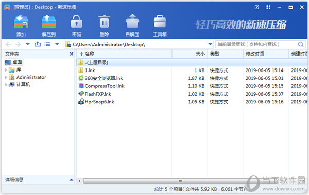This screenshot has height=195, width=309.
Task: Expand the 库 tree node
Action: (x=6, y=70)
